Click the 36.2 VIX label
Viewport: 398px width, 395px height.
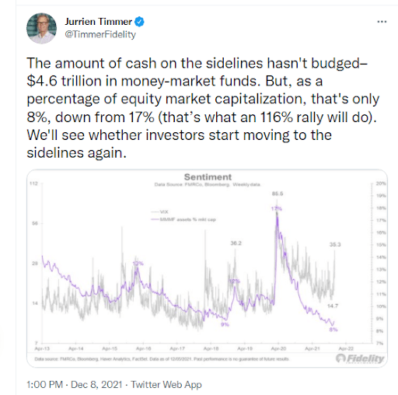pos(236,243)
